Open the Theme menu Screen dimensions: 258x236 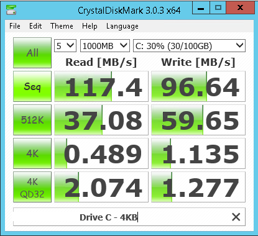coord(62,26)
